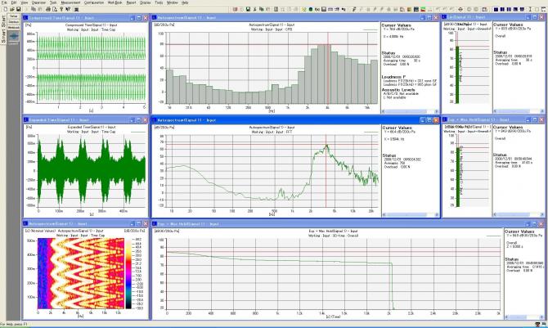The height and width of the screenshot is (328, 548).
Task: Click scrollbar under FFT Cursor Values panel
Action: pos(407,214)
